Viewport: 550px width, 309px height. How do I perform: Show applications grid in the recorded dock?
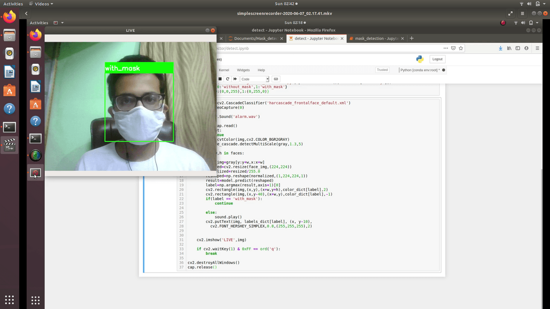[x=36, y=300]
